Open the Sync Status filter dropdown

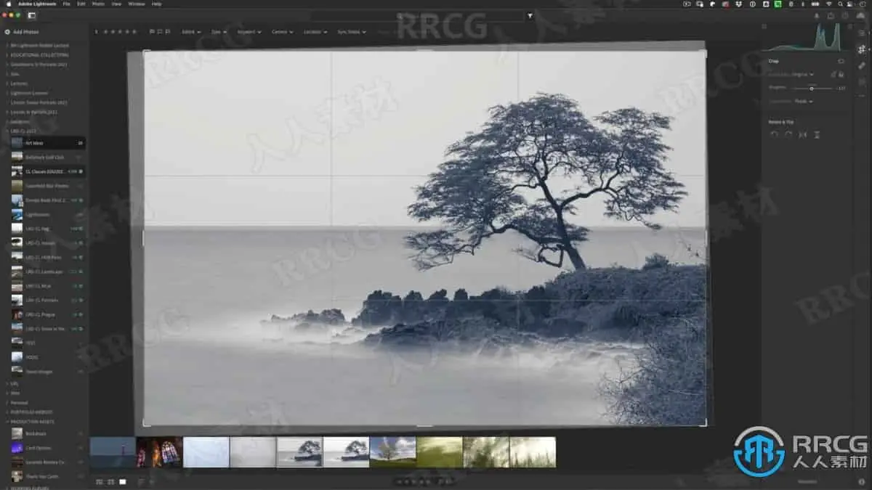[x=352, y=32]
